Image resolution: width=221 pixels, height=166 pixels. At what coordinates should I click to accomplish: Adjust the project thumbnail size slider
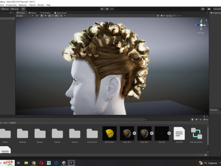point(205,155)
